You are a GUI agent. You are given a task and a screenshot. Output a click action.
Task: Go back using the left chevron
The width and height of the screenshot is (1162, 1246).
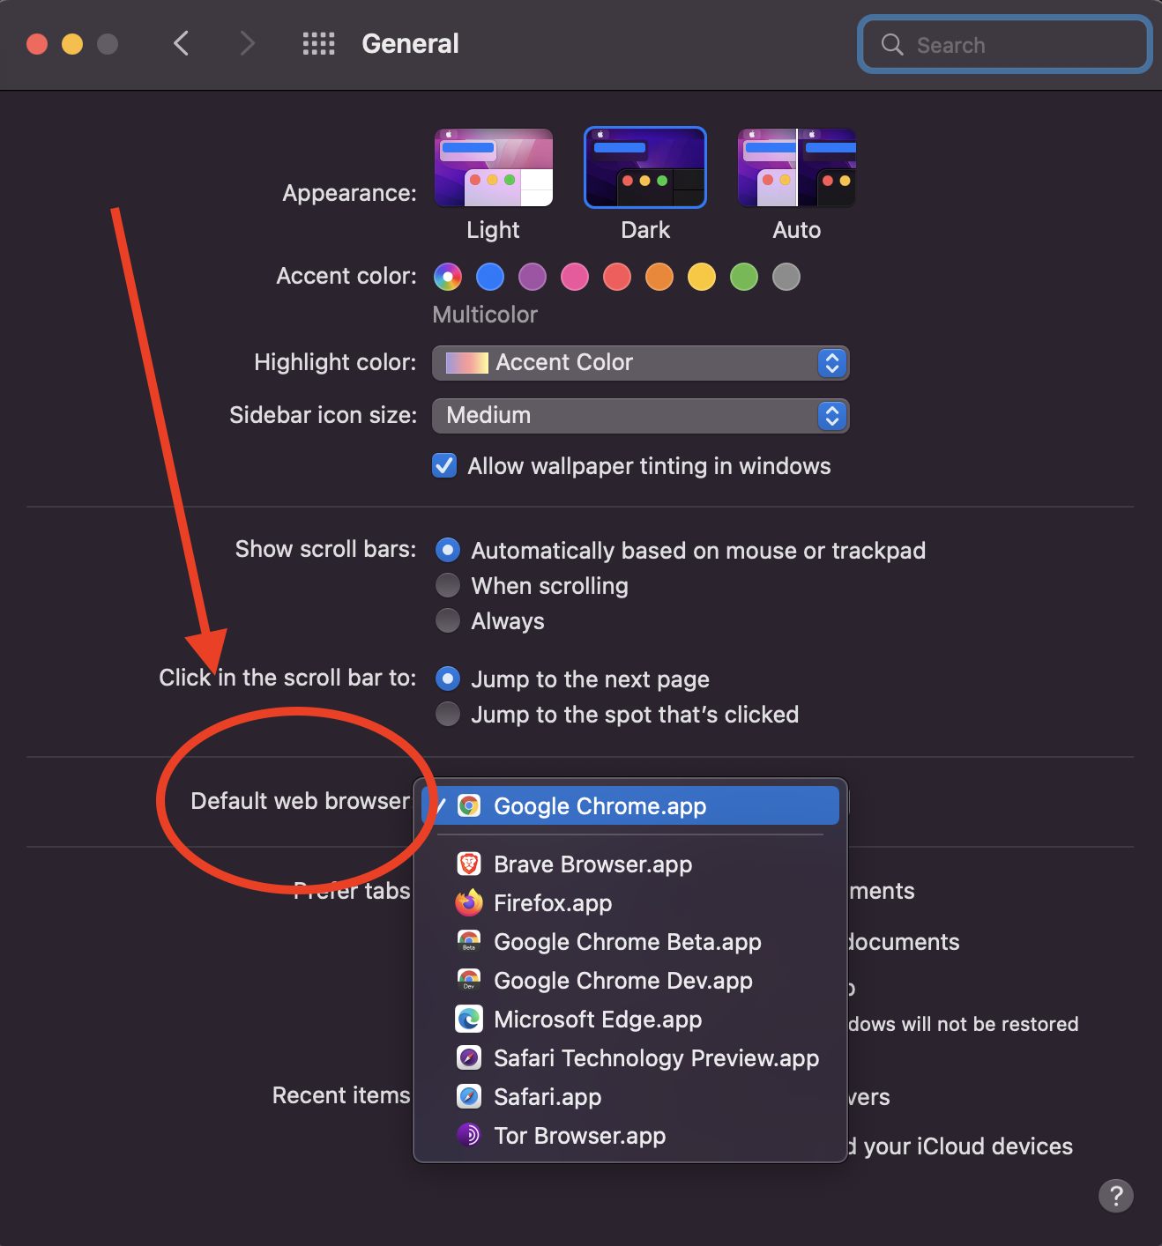click(x=181, y=43)
